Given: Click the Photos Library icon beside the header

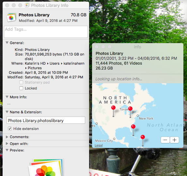Looking at the screenshot, I should (x=11, y=18).
